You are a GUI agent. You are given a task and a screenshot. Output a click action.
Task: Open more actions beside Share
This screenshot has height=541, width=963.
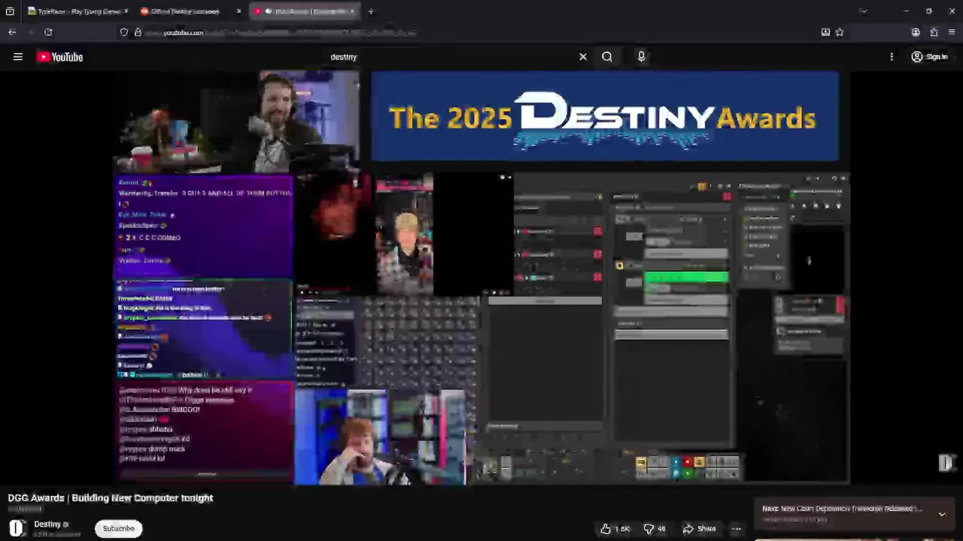click(737, 529)
